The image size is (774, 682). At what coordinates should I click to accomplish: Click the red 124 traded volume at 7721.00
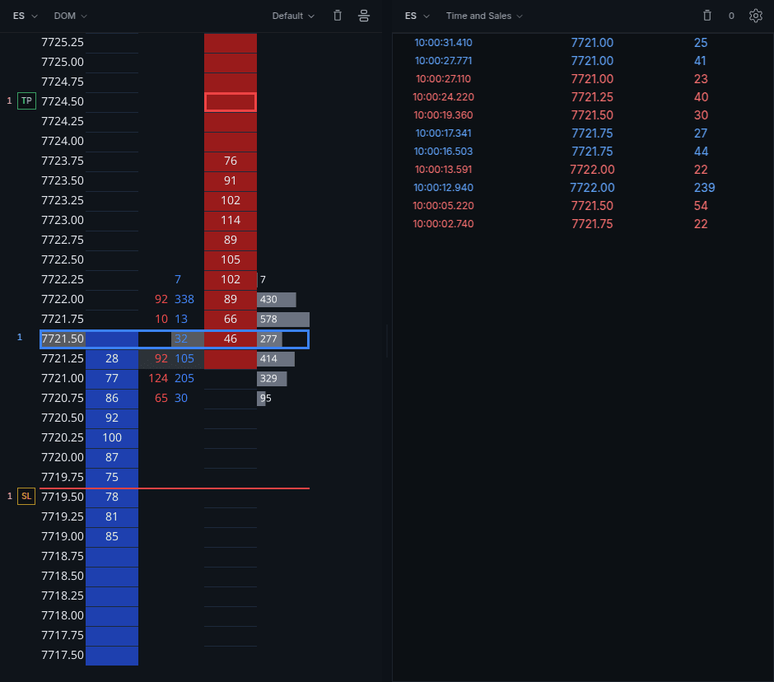click(x=158, y=378)
